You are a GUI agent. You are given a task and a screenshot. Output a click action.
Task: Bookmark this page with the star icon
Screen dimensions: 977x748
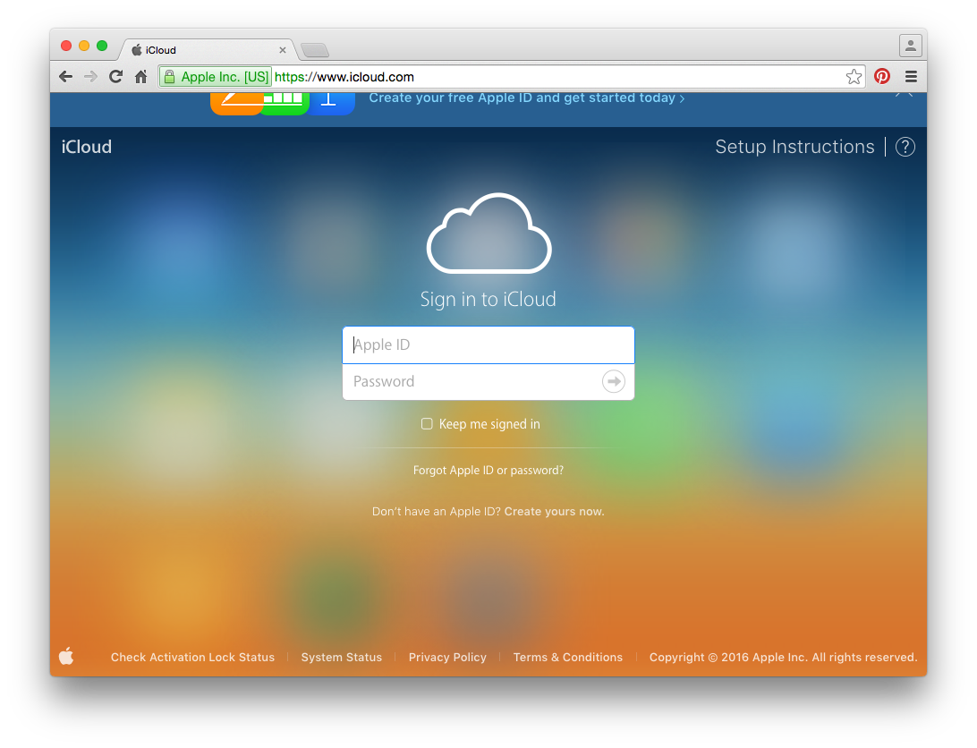(854, 77)
